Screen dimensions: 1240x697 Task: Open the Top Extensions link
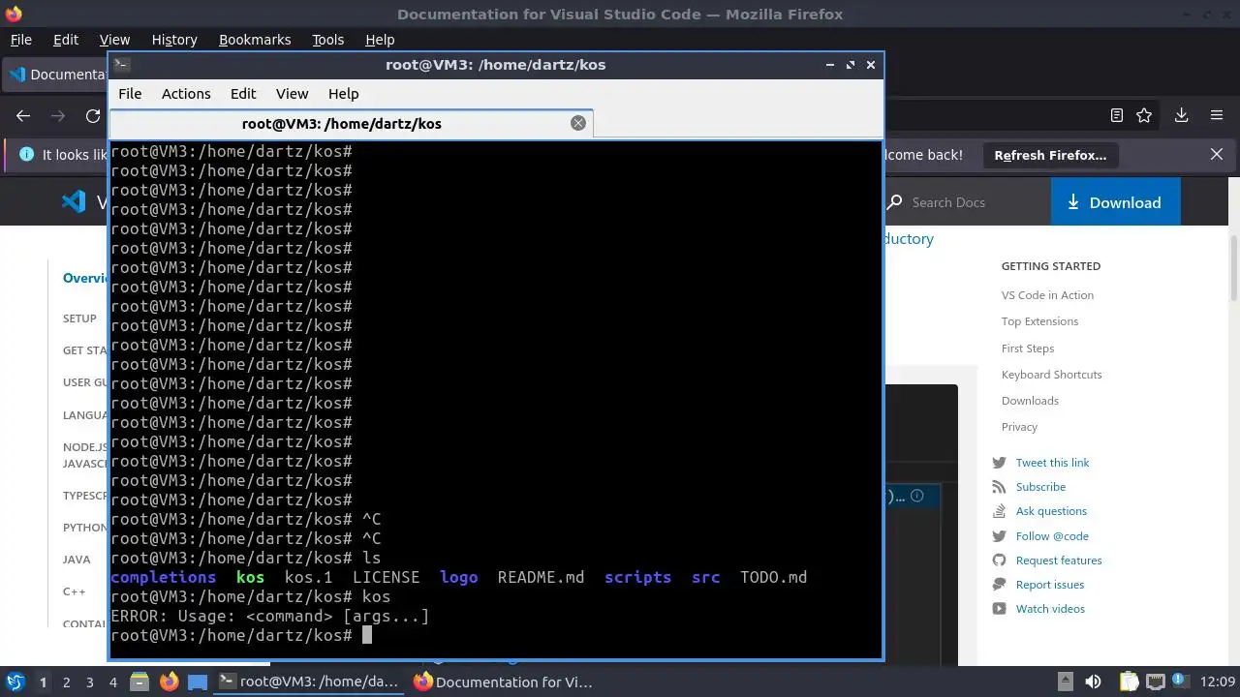point(1039,321)
